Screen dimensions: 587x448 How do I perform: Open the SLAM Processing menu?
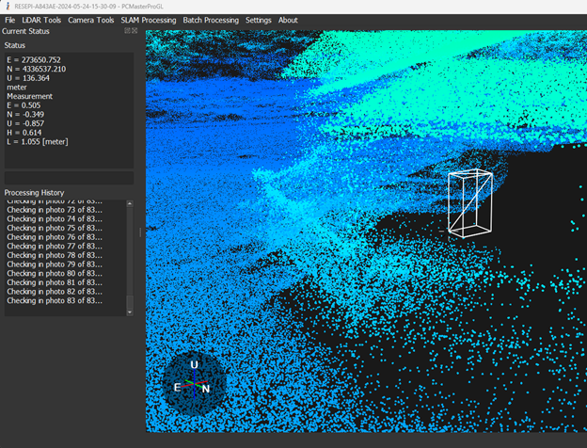coord(149,20)
